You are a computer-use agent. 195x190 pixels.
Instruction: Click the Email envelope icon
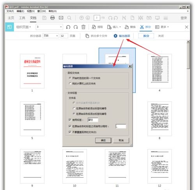[61, 18]
